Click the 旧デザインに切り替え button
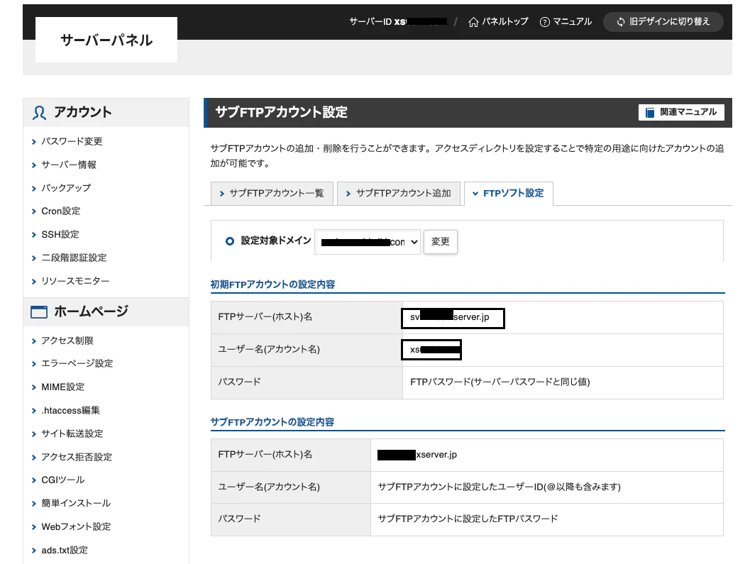The image size is (750, 564). 663,21
